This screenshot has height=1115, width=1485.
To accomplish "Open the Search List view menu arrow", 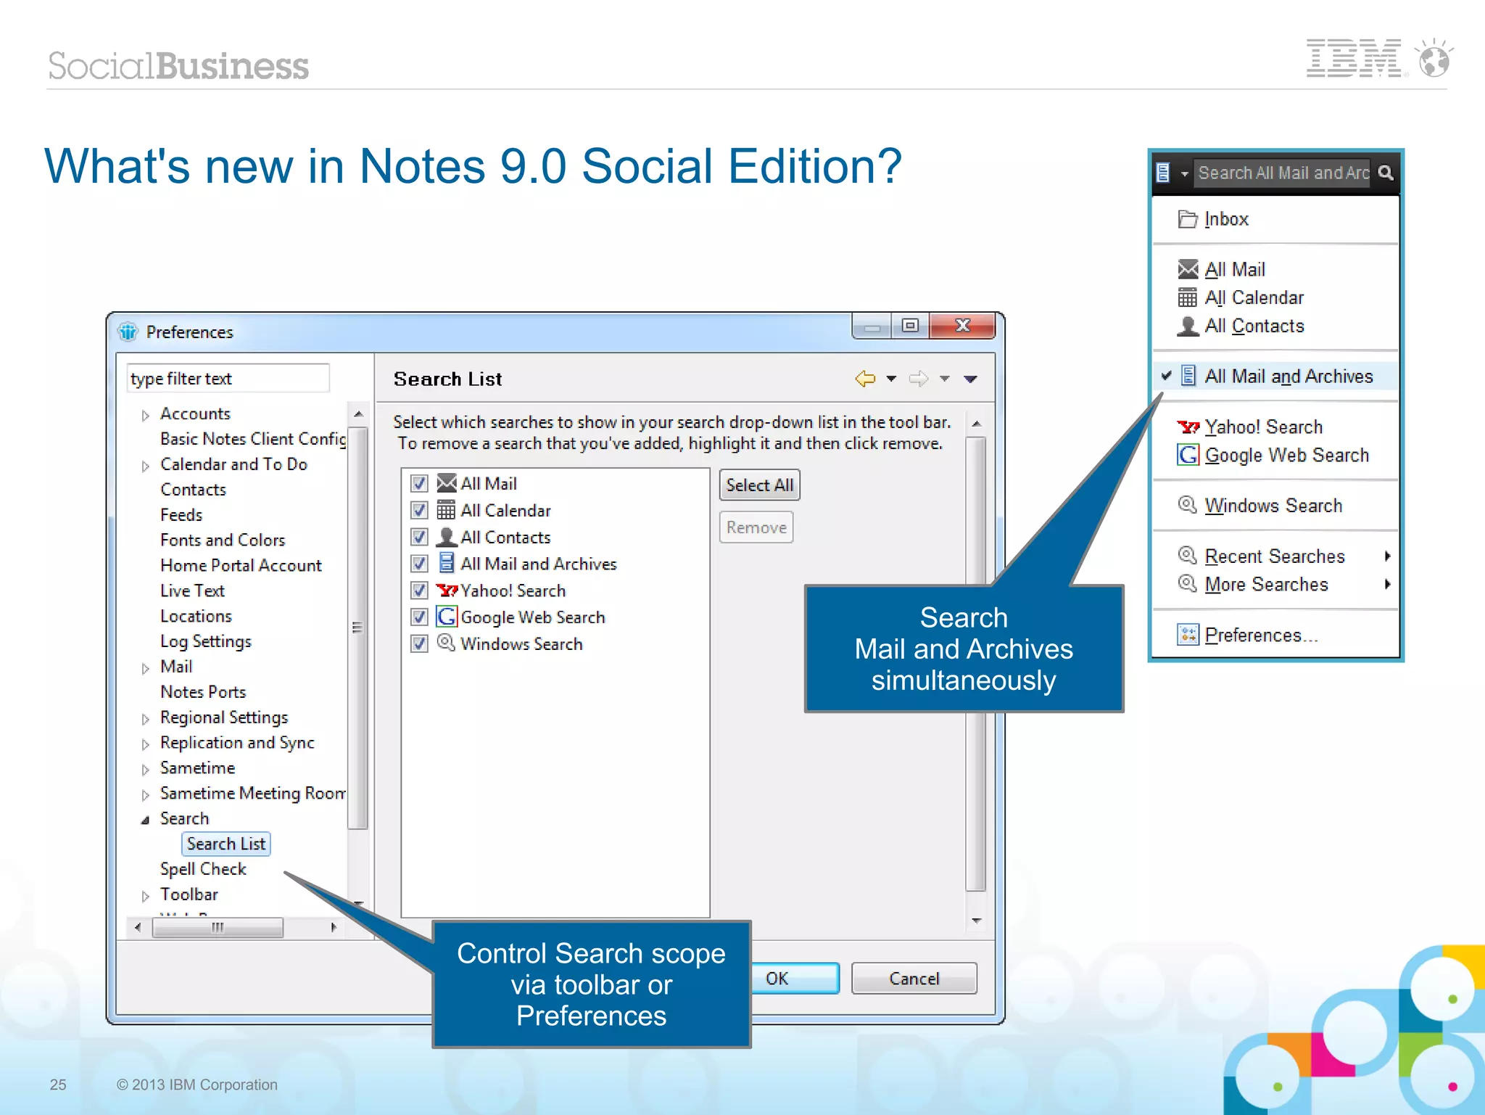I will click(x=971, y=379).
